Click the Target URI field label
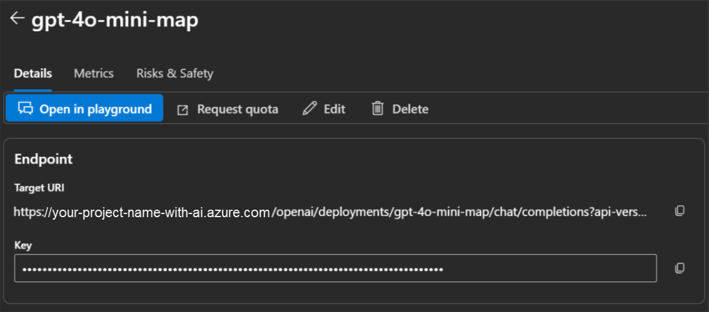Screen dimensions: 709x312 [39, 187]
